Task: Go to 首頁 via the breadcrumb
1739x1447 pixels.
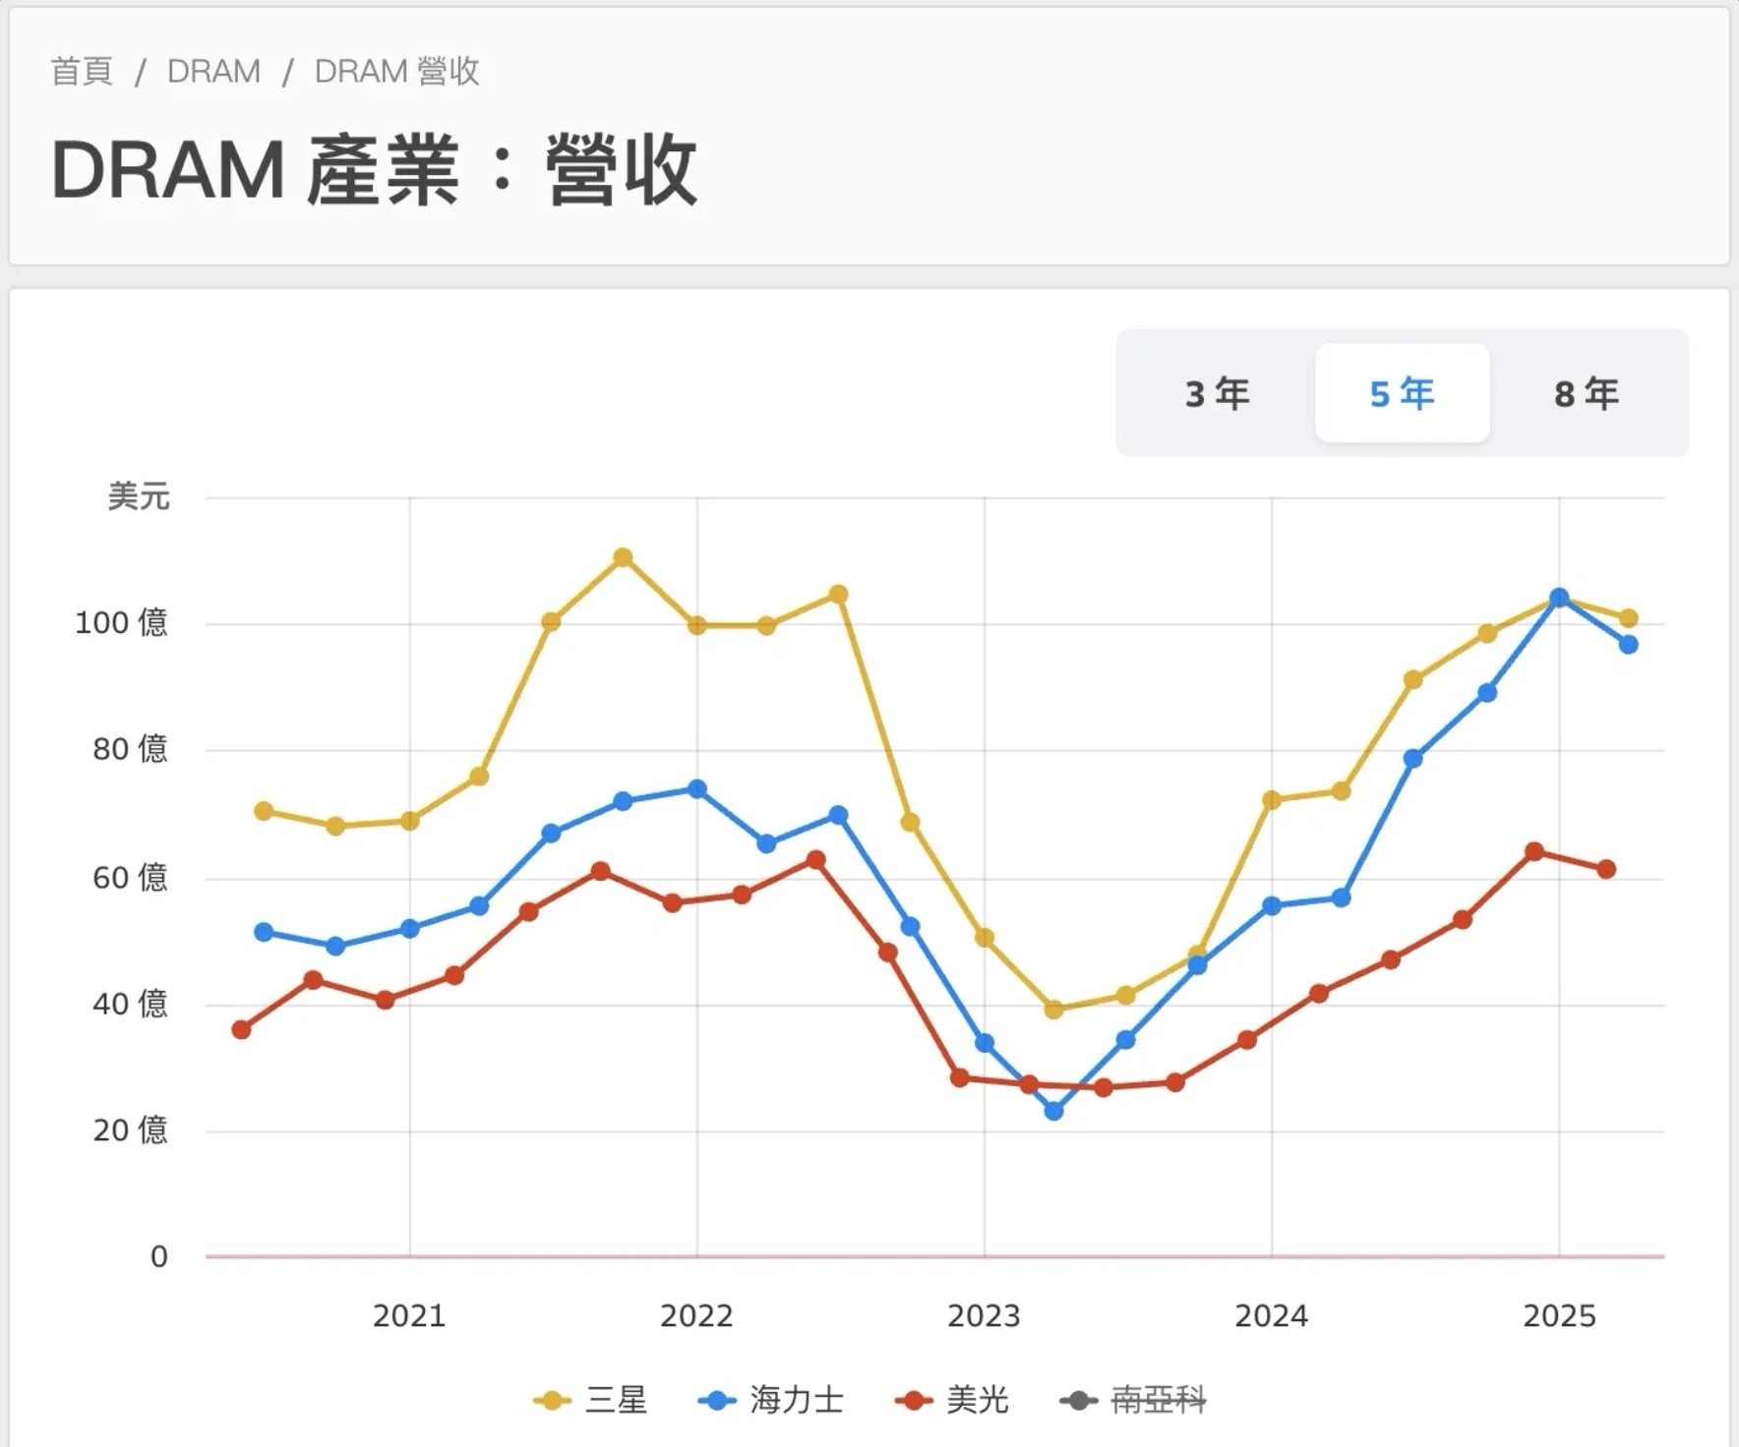Action: coord(82,72)
